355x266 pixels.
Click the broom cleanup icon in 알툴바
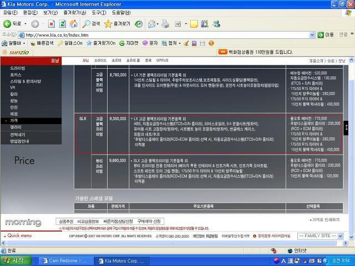[186, 43]
